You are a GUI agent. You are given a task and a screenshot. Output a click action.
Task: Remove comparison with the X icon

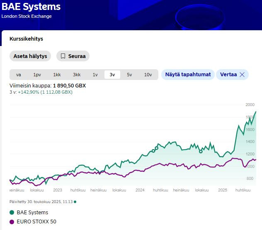[x=242, y=75]
